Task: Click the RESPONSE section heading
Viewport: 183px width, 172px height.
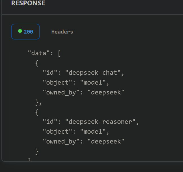Action: tap(28, 3)
